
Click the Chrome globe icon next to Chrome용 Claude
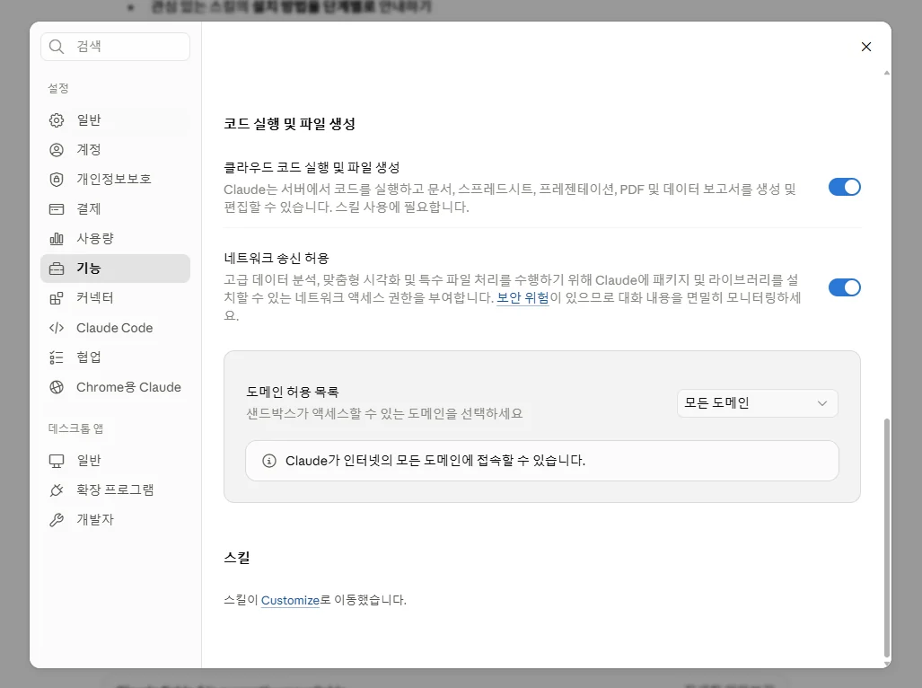(57, 387)
